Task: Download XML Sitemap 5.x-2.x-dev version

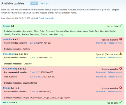Action: pos(101,77)
